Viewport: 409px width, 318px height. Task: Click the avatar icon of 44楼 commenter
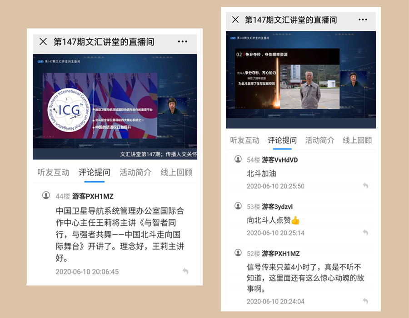tap(46, 195)
